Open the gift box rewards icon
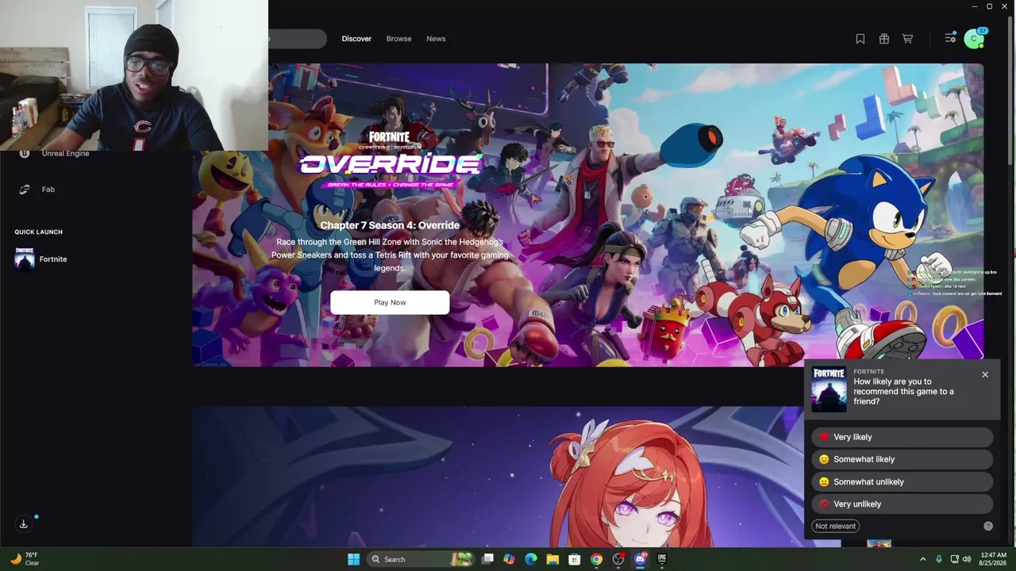Viewport: 1016px width, 571px height. pyautogui.click(x=884, y=39)
